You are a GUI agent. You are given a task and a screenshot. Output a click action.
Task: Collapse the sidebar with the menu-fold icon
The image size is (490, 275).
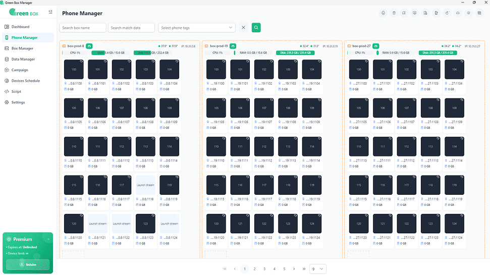50,12
